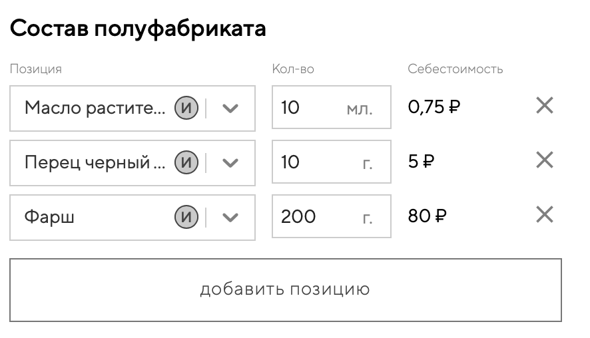Click the 0,75 ₽ cost value
The width and height of the screenshot is (590, 338).
pyautogui.click(x=434, y=106)
